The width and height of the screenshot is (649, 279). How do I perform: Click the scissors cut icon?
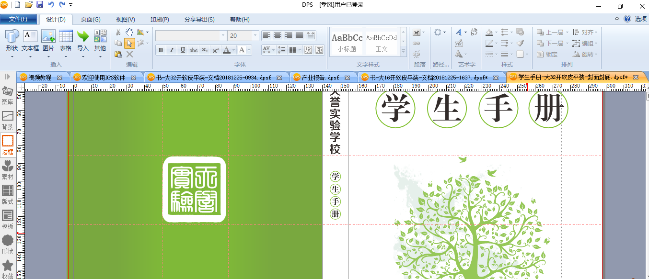[118, 32]
